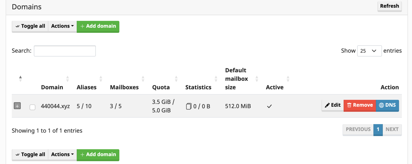Screen dimensions: 412x164
Task: Open DNS settings for 440044.xyz
Action: (387, 105)
